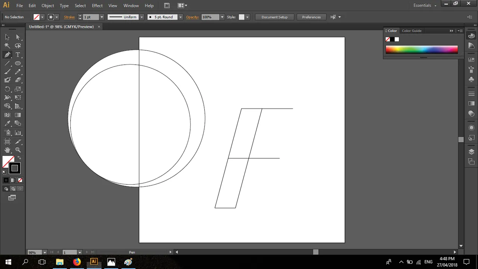The width and height of the screenshot is (478, 269).
Task: Select the Slice tool
Action: [x=18, y=142]
